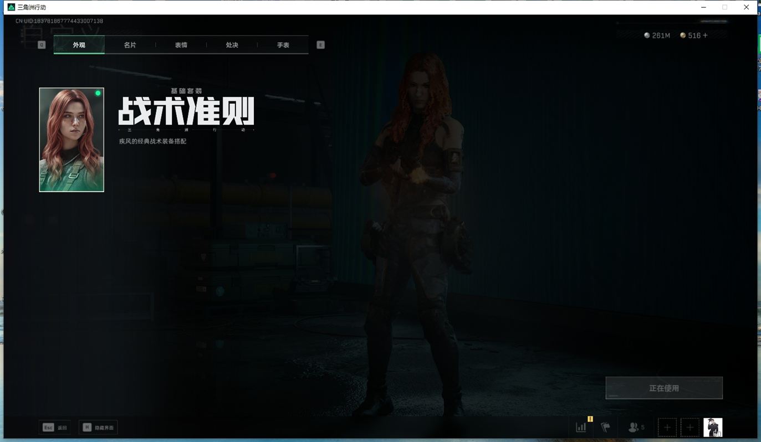Open the player avatar in bottom-right
The image size is (761, 442).
tap(713, 428)
